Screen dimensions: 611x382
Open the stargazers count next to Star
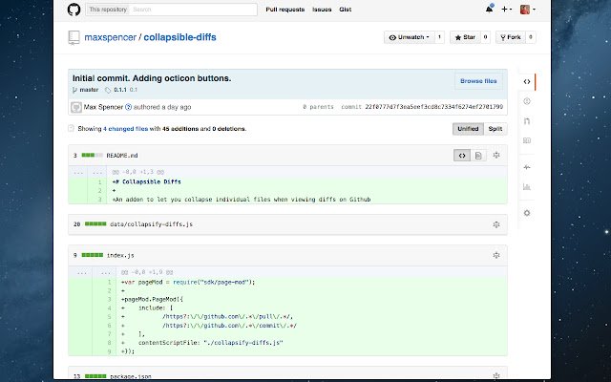[x=485, y=37]
